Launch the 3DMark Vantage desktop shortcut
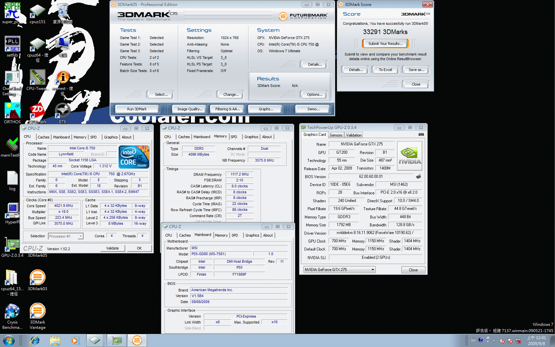This screenshot has height=347, width=555. pyautogui.click(x=37, y=316)
